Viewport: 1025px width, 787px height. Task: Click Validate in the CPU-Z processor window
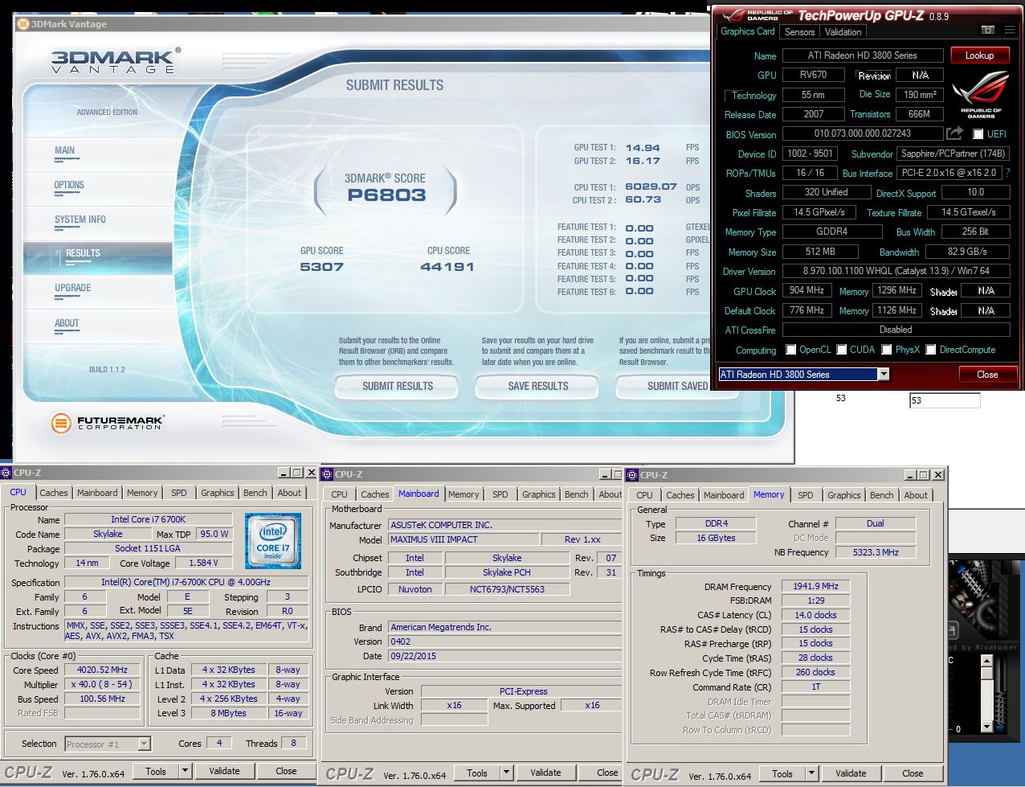224,771
